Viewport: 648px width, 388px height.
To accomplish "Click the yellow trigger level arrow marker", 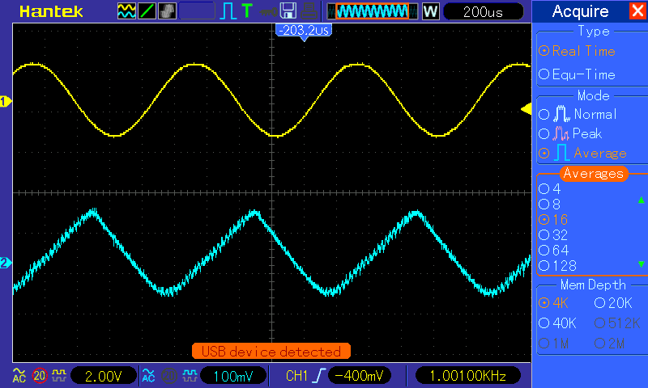I will coord(526,109).
